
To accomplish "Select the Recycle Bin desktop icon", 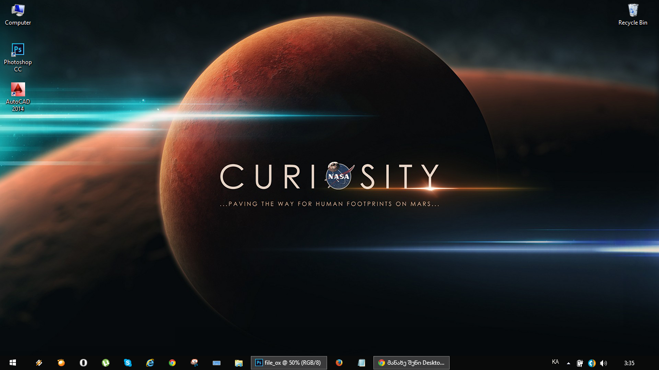I will [x=633, y=14].
